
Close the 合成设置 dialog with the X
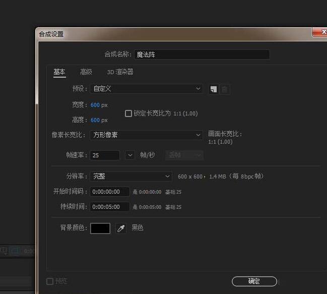(320, 32)
